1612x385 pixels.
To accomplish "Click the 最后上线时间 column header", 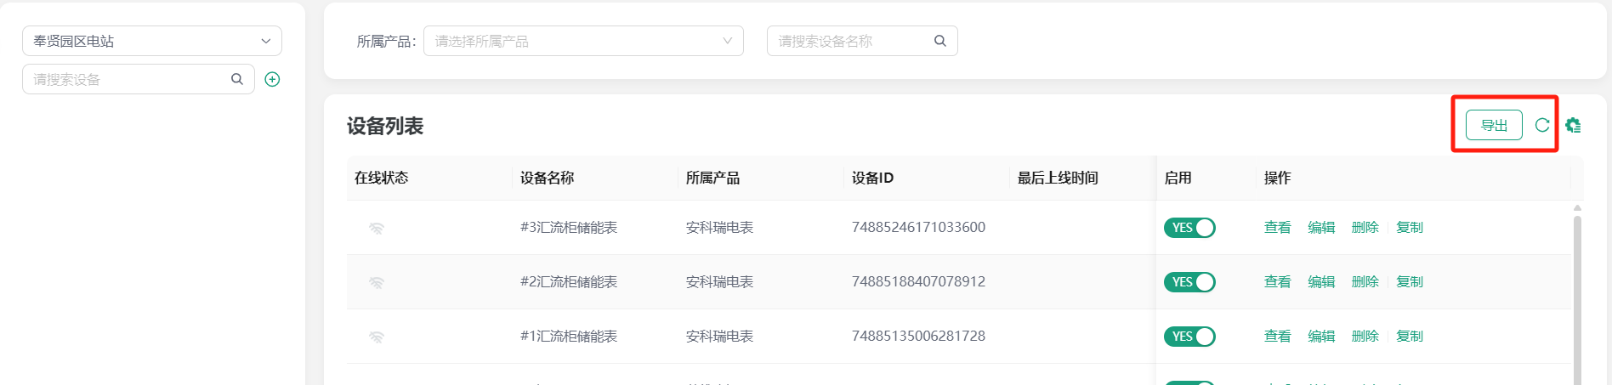I will (1058, 178).
